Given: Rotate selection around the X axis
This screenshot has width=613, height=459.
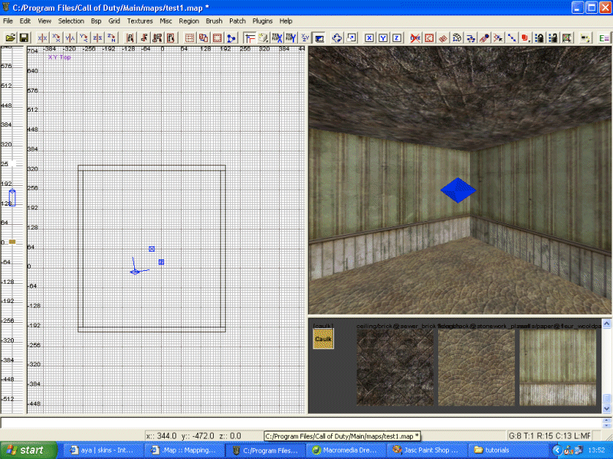Looking at the screenshot, I should (56, 37).
